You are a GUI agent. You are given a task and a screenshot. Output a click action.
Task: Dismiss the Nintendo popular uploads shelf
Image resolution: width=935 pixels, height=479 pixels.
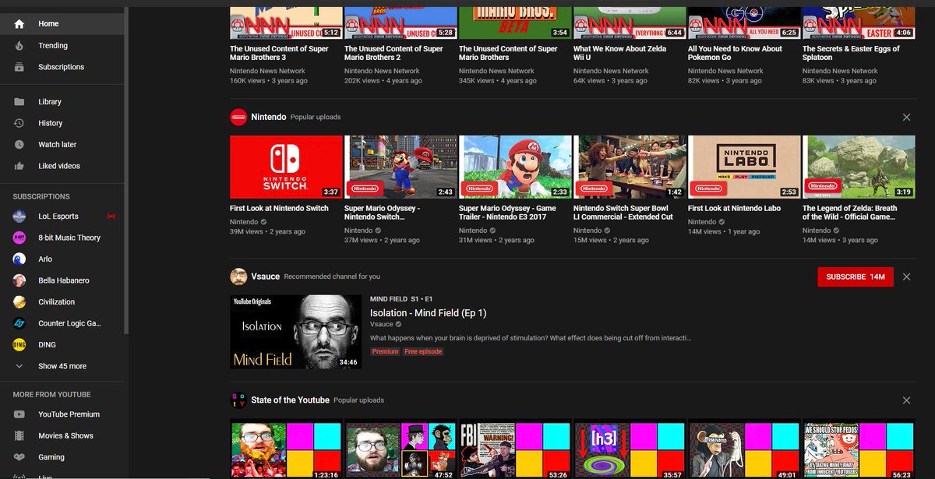[x=906, y=117]
